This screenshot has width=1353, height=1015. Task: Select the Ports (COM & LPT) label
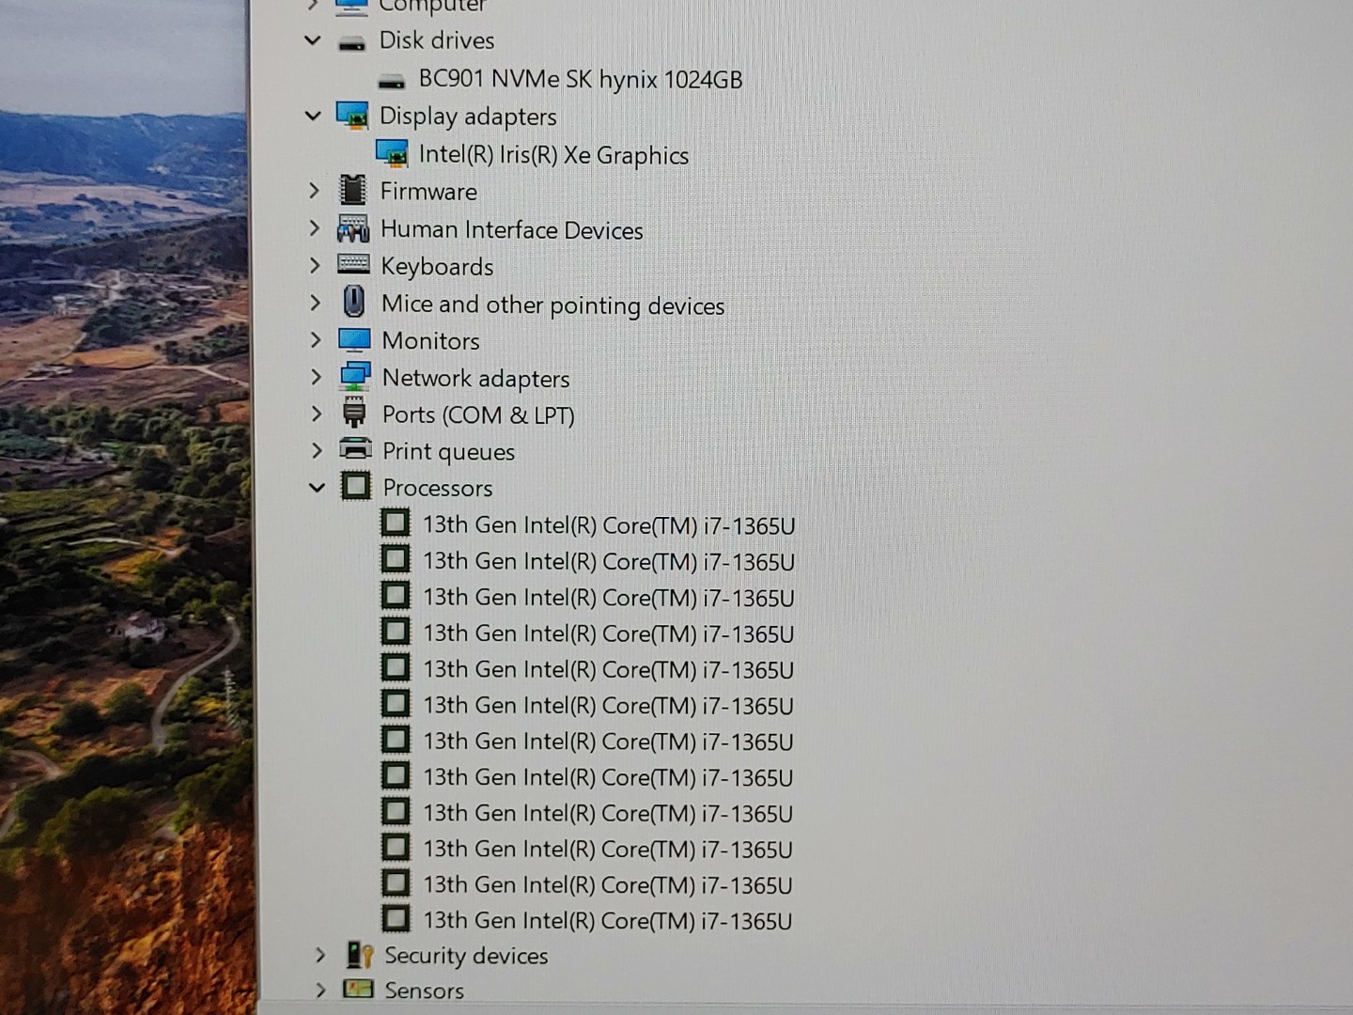(x=478, y=414)
